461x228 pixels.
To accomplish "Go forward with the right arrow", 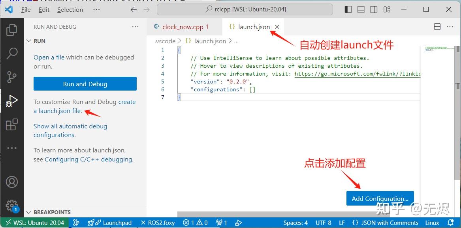I will tap(147, 10).
